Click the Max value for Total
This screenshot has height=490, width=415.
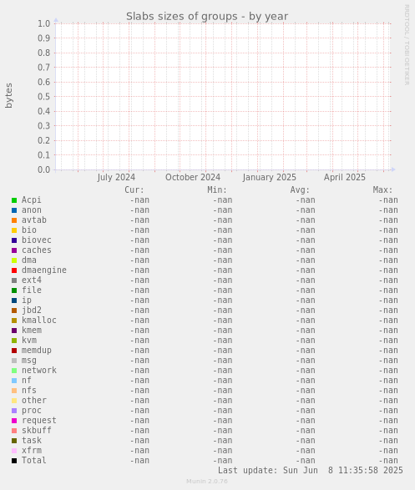click(388, 461)
